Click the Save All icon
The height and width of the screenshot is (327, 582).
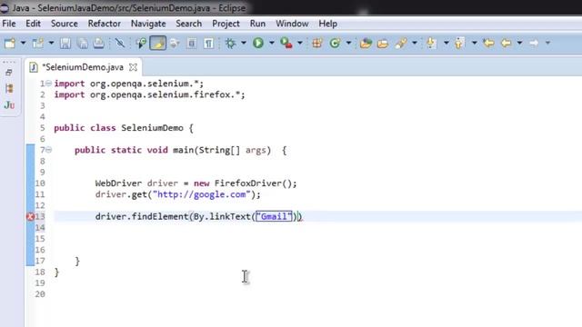point(83,44)
